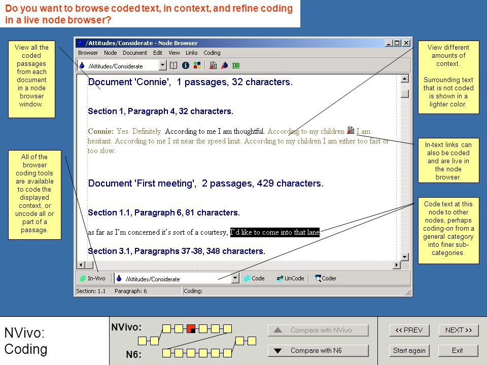The image size is (487, 365).
Task: Go to previous slide with << PREV
Action: [409, 330]
